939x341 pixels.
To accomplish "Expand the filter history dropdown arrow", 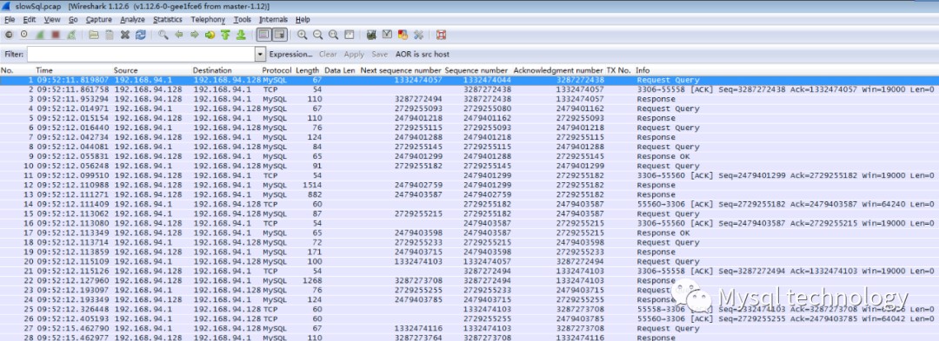I will (x=261, y=55).
